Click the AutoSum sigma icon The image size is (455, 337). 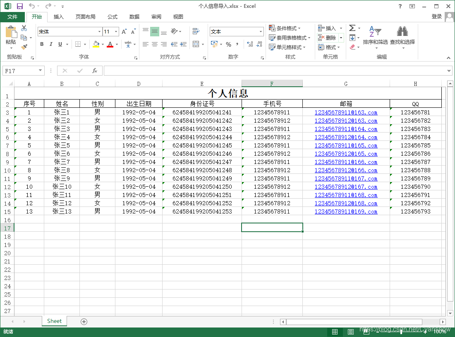tap(352, 28)
